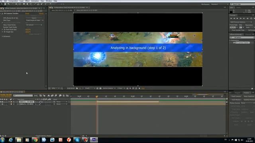Select the Puppet Pin tool

point(51,4)
